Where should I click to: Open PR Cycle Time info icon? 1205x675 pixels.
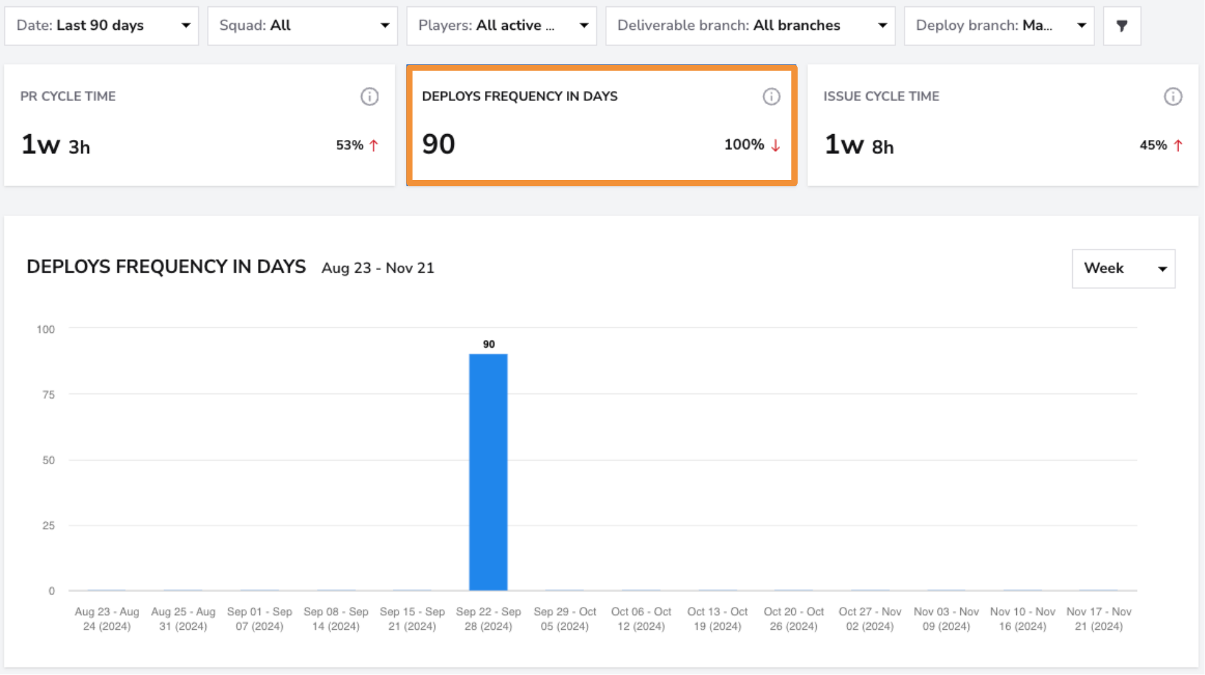pos(369,97)
